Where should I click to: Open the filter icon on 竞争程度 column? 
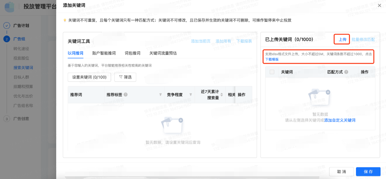point(191,95)
